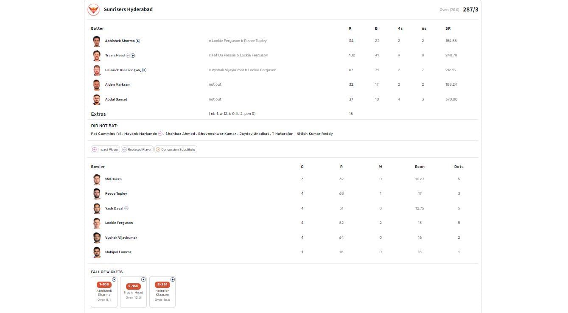Play Heinrich Klaasen's wicket video
This screenshot has width=568, height=313.
click(x=144, y=70)
